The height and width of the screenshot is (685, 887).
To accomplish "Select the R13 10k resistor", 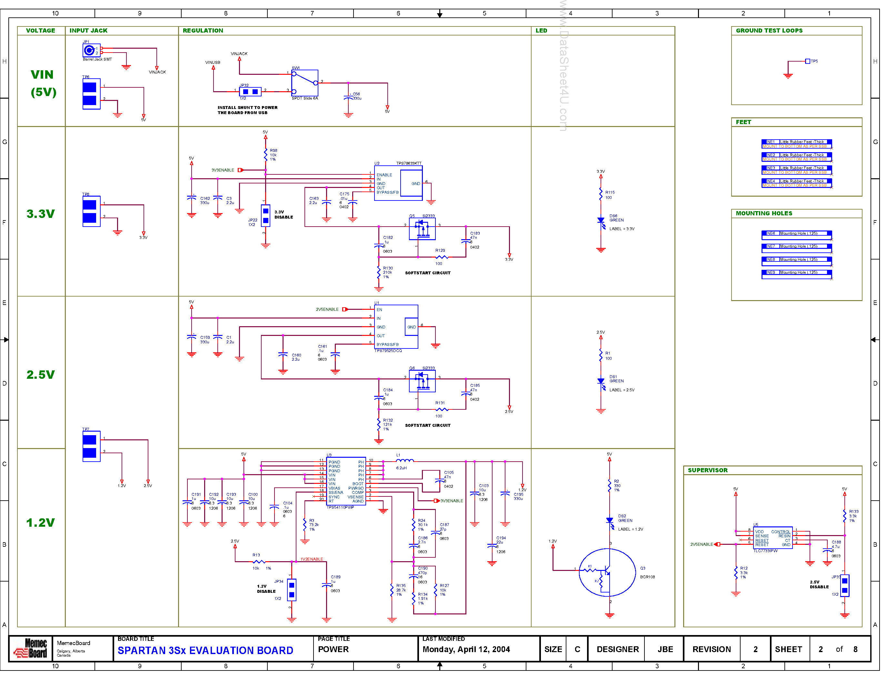I will (x=259, y=562).
